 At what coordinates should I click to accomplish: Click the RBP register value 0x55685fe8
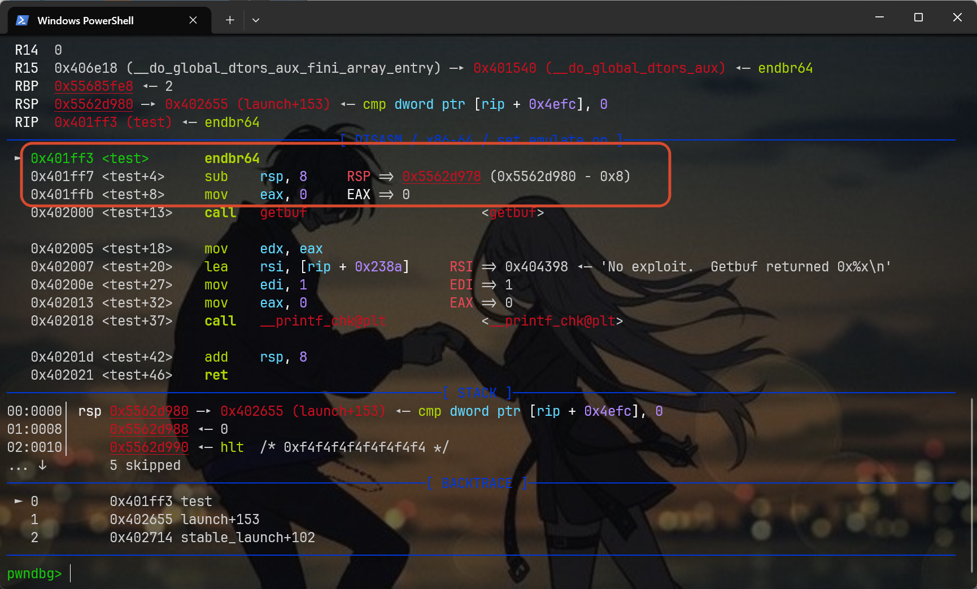(x=94, y=86)
